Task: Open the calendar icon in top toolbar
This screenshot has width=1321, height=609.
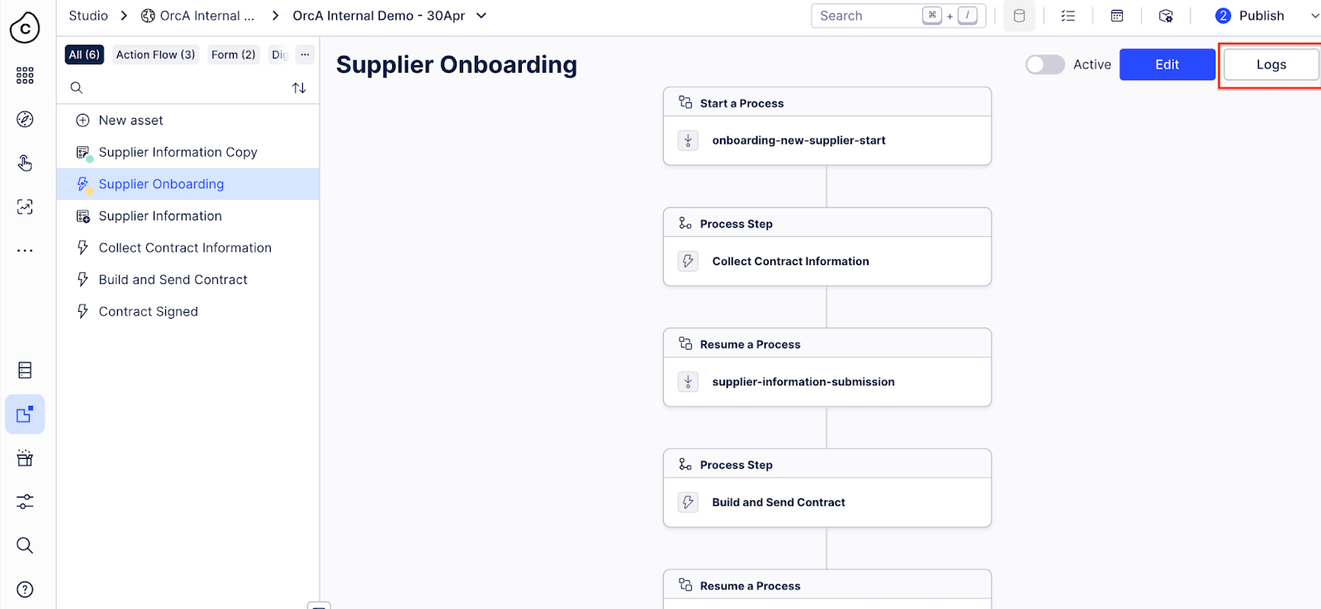Action: click(1117, 16)
